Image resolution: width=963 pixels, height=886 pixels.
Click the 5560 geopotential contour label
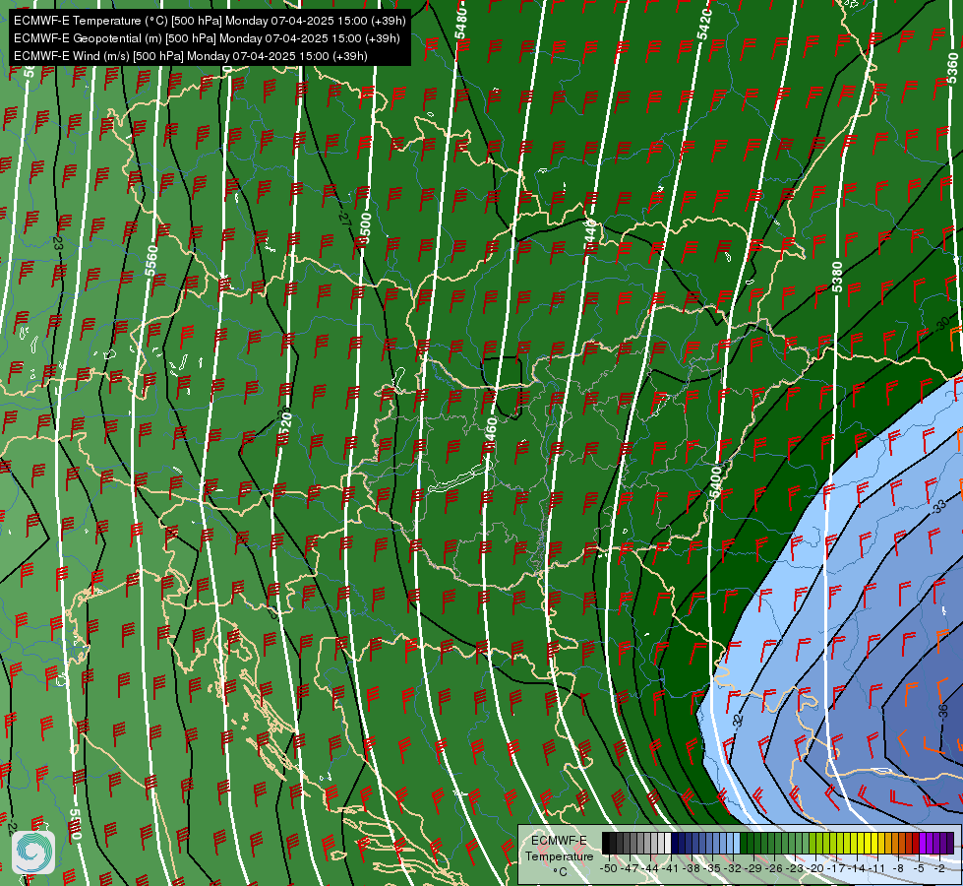coord(151,261)
